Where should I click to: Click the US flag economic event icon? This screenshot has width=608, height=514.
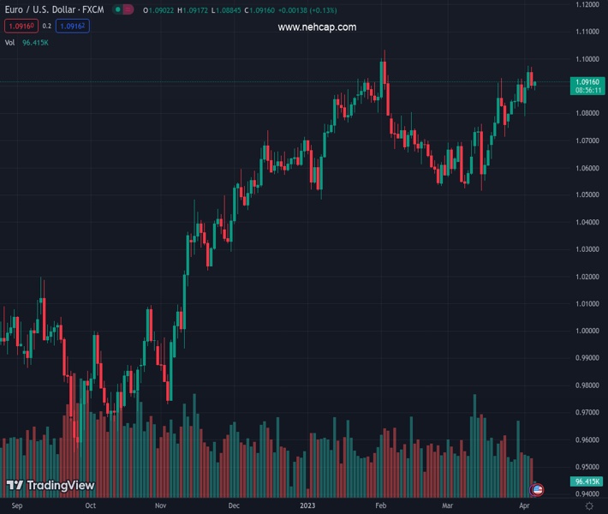tap(537, 489)
